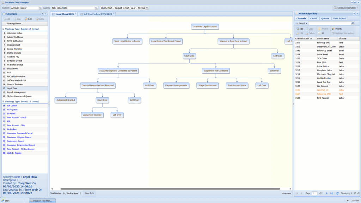Switch to the Data Export tab
This screenshot has width=361, height=203.
[339, 18]
